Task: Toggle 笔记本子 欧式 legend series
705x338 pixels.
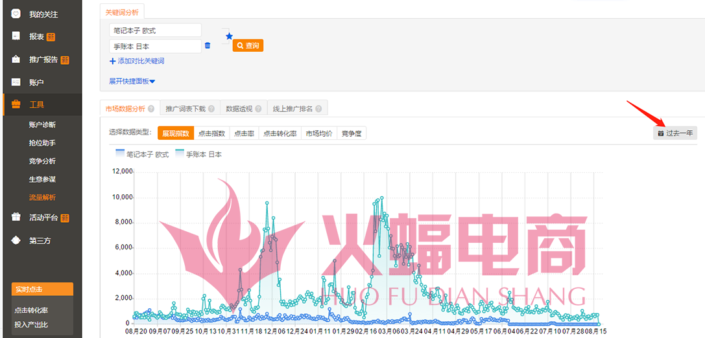Action: point(142,154)
